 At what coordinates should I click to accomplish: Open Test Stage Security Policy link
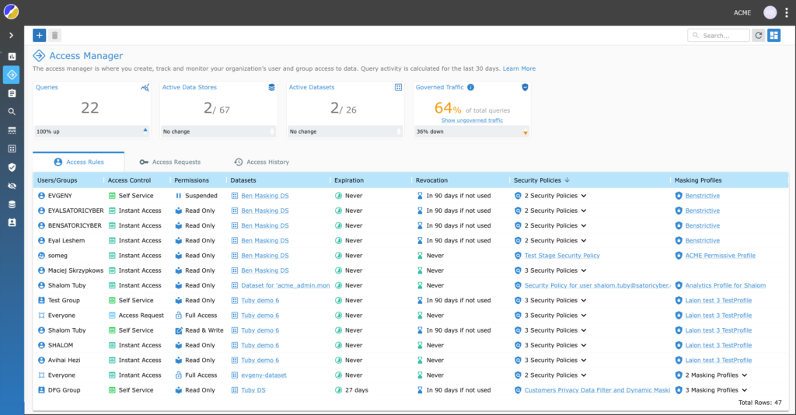[x=562, y=256]
